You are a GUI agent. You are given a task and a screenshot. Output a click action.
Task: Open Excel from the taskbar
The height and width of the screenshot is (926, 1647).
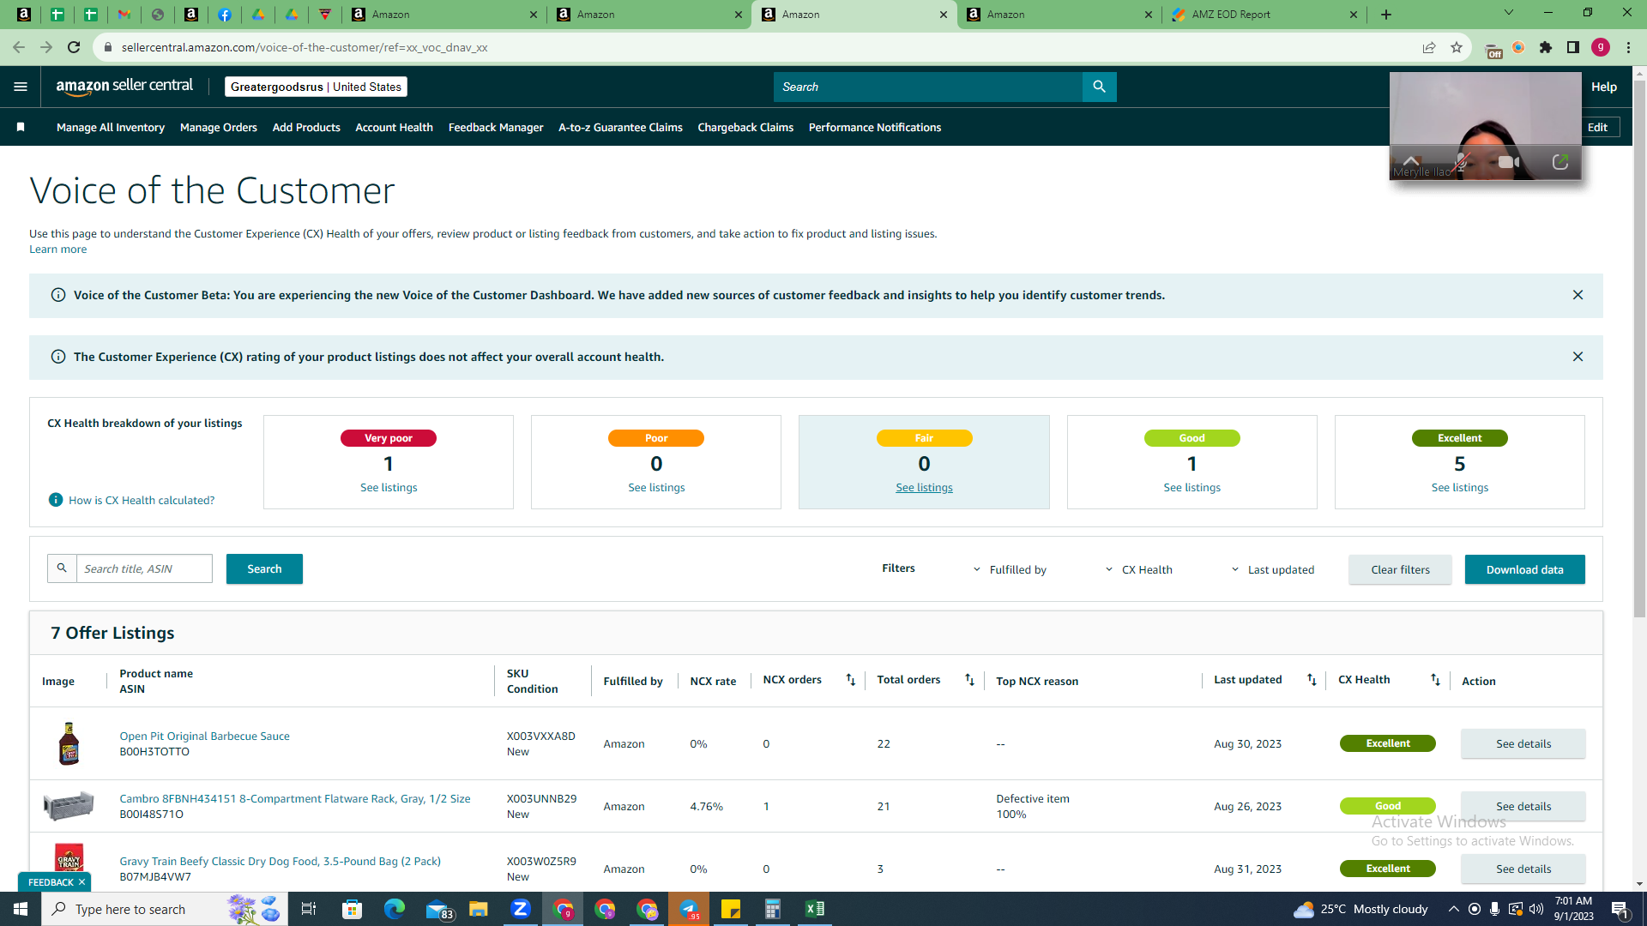pos(815,909)
